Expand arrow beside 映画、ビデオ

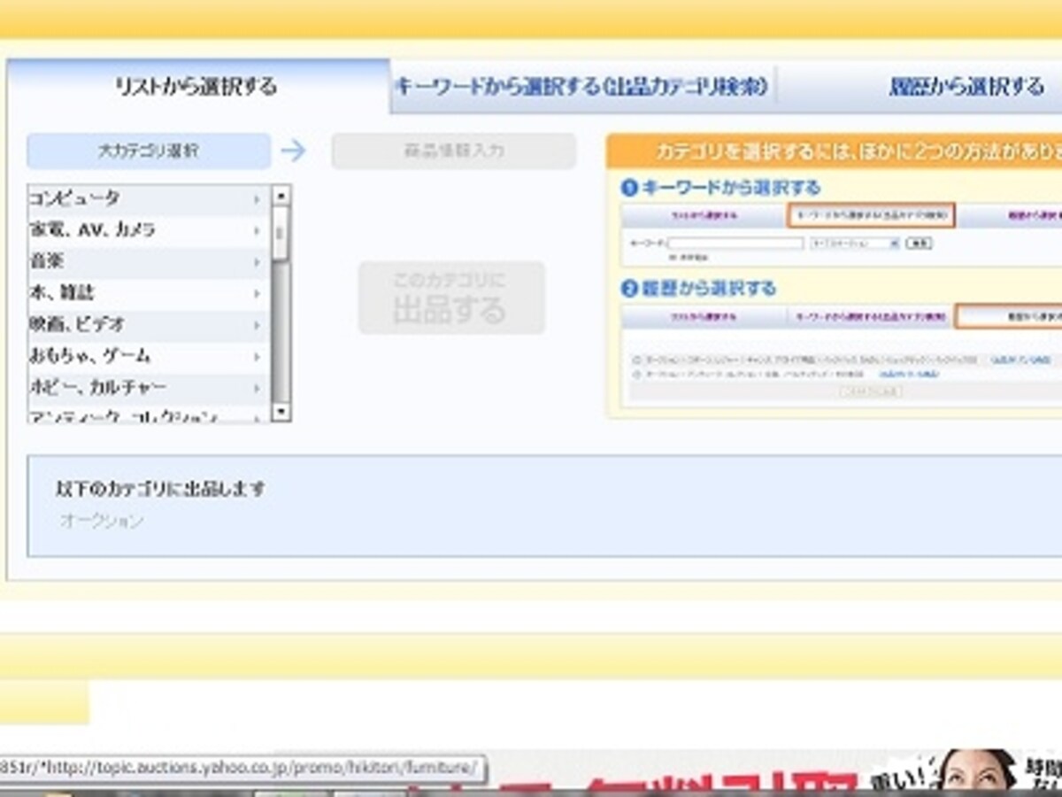tap(258, 326)
